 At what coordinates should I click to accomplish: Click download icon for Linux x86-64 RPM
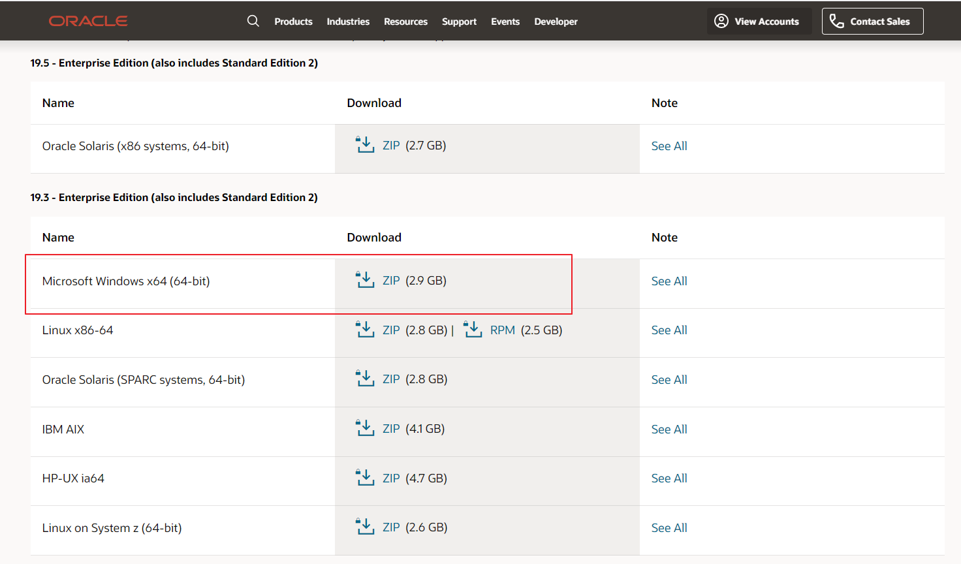click(473, 330)
